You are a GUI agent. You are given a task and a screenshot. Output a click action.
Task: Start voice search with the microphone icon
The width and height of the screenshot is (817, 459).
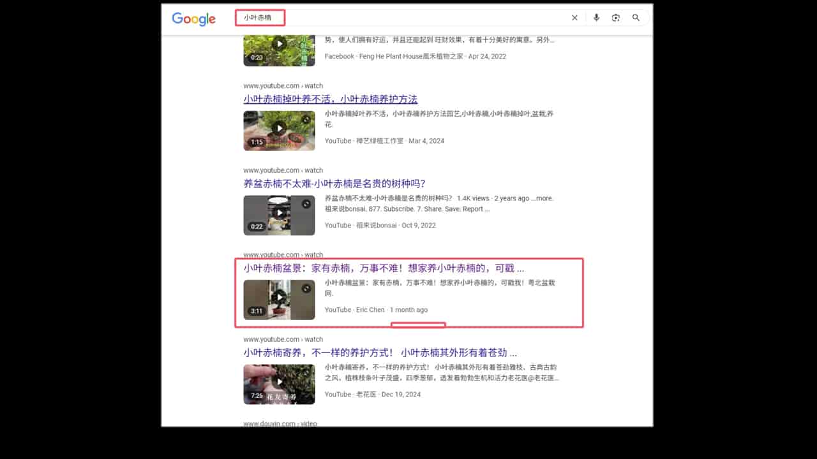[x=596, y=18]
